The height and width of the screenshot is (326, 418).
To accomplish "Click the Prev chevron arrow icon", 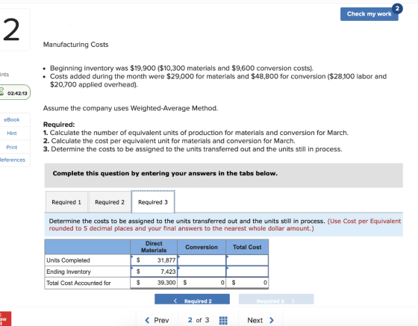I will pyautogui.click(x=147, y=320).
